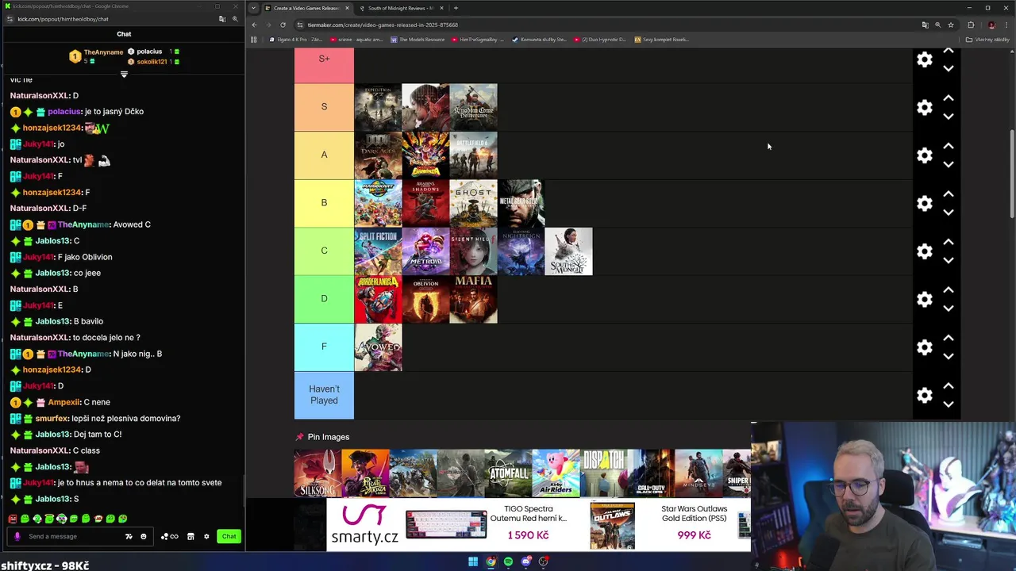1016x571 pixels.
Task: Select Battlefield 6 cover in A tier
Action: (473, 155)
